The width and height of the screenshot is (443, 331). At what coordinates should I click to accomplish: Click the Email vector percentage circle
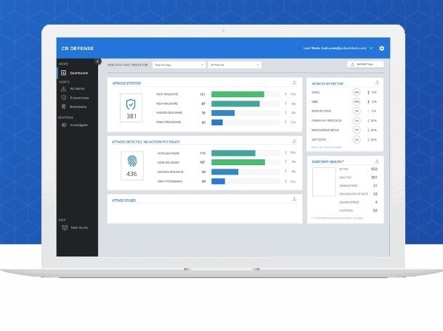[357, 92]
